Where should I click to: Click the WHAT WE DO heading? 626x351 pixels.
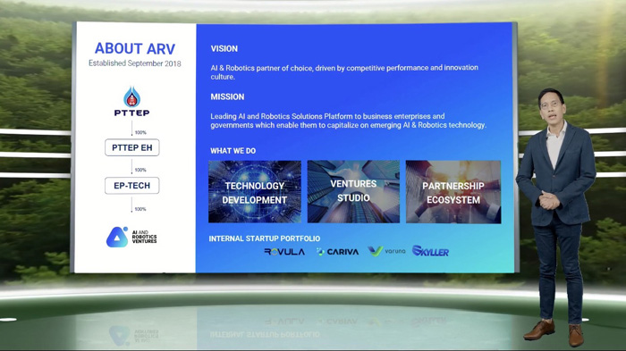[233, 151]
